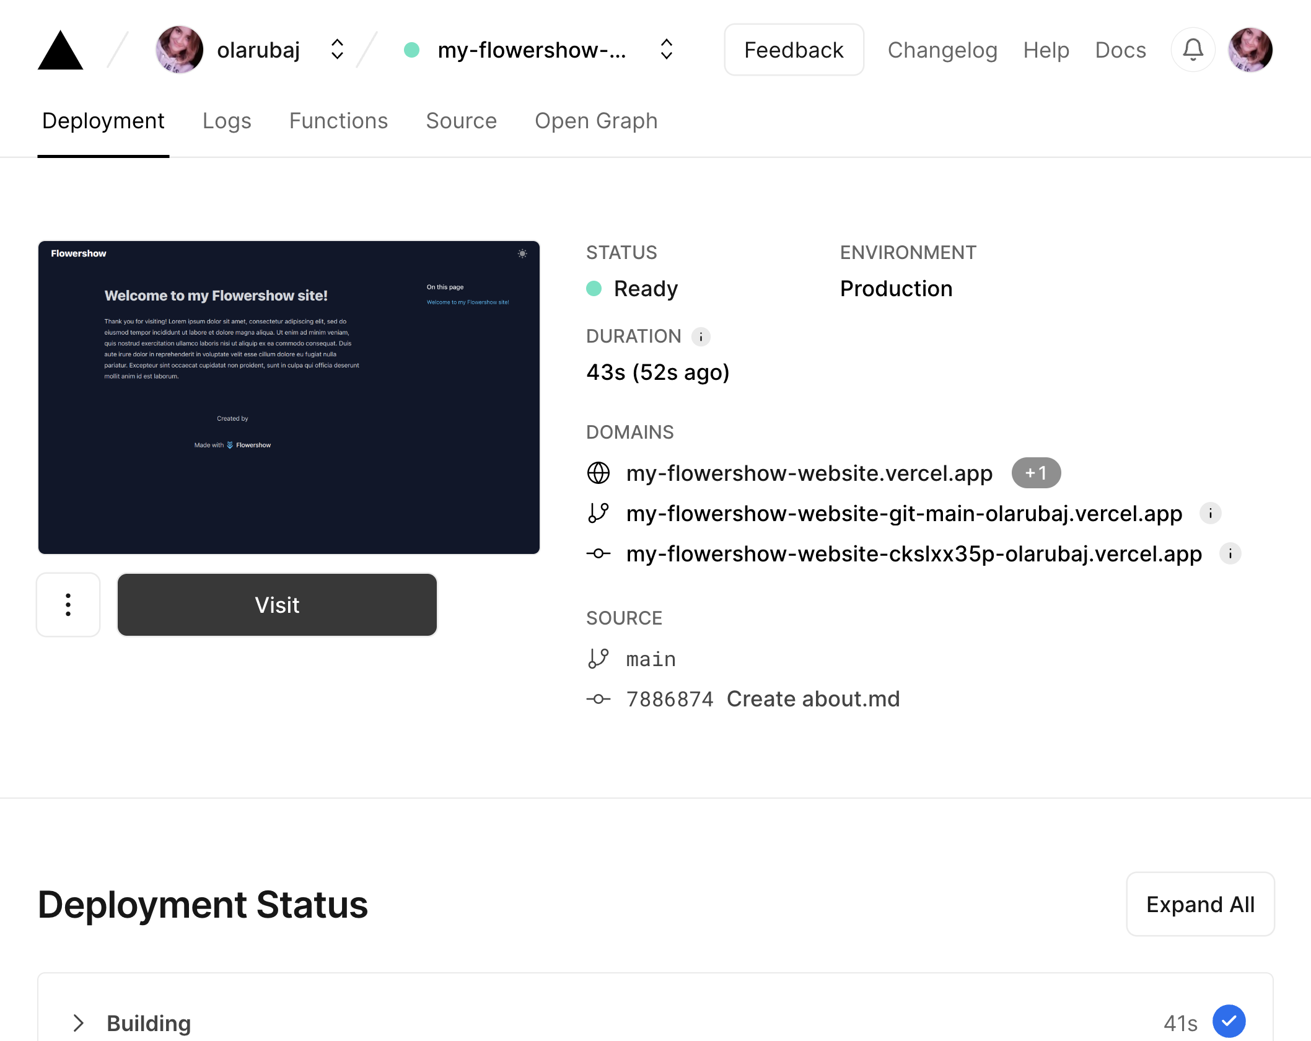Click the branch icon beside git-main domain

coord(598,513)
